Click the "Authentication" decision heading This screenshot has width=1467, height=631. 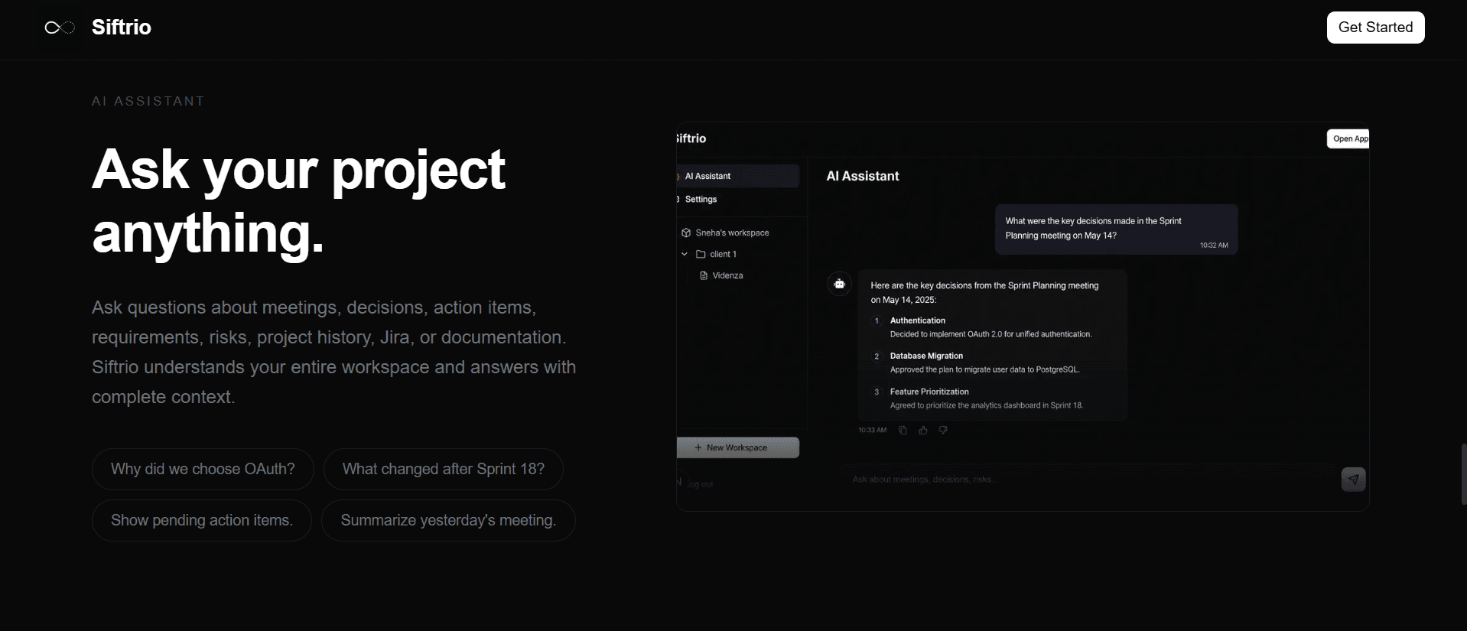918,320
